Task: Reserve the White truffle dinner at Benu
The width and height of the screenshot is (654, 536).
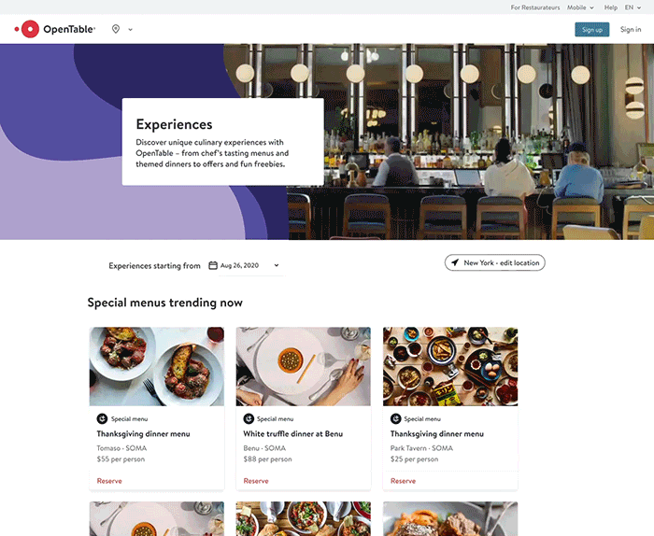Action: pos(256,481)
